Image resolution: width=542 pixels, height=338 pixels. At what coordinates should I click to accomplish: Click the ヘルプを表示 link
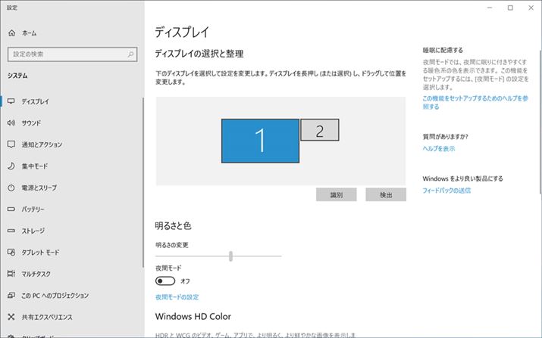(439, 149)
